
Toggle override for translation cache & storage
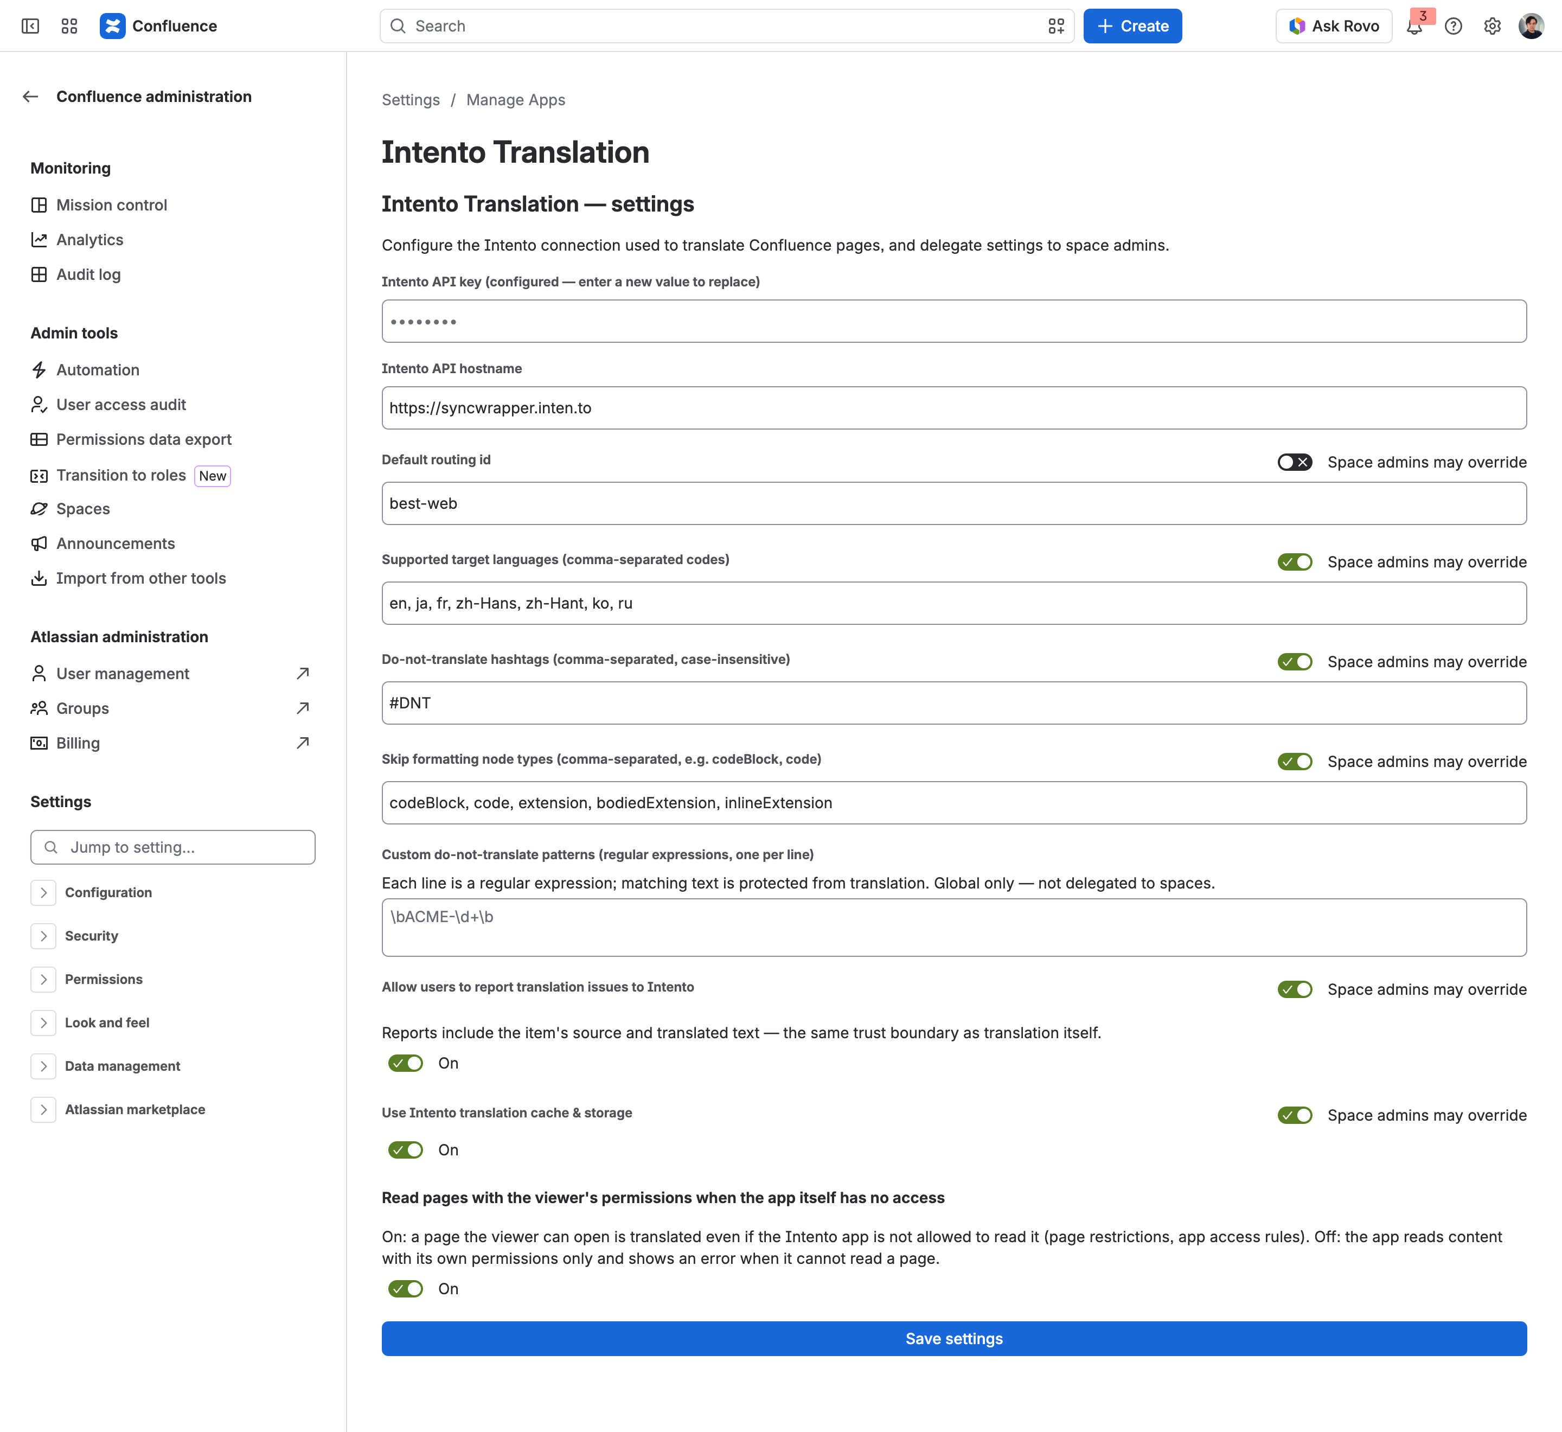(x=1295, y=1116)
